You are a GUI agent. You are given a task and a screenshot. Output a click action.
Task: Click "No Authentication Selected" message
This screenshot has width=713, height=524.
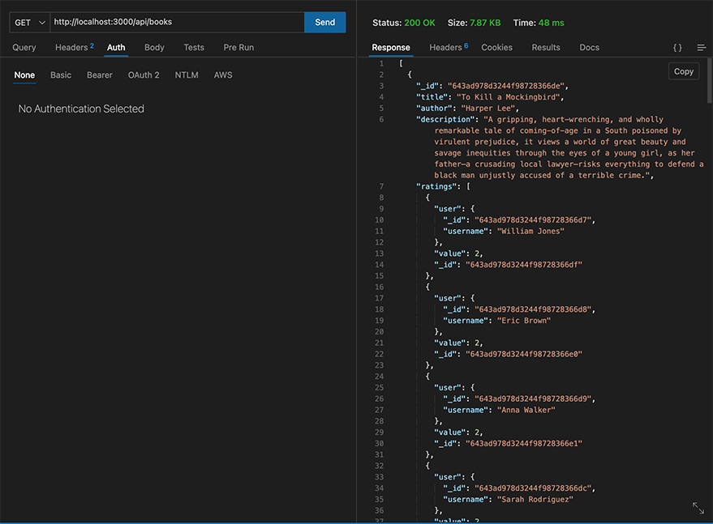coord(81,109)
